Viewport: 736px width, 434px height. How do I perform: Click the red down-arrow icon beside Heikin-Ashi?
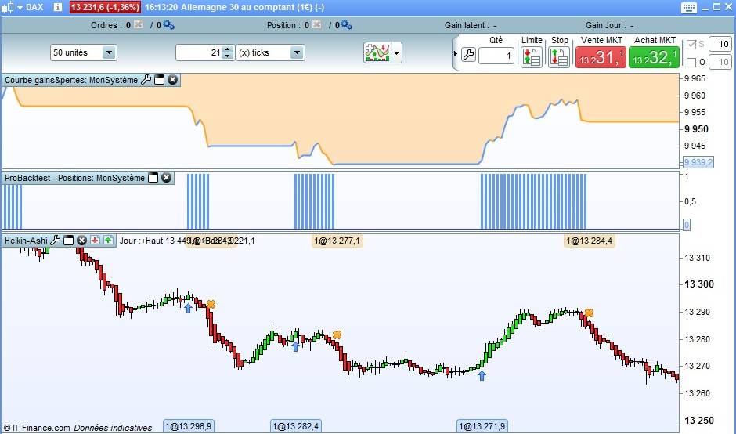point(95,241)
